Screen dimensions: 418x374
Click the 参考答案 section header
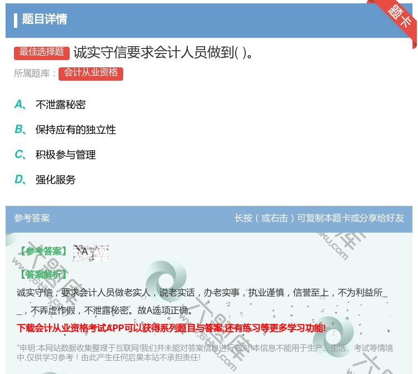click(32, 218)
